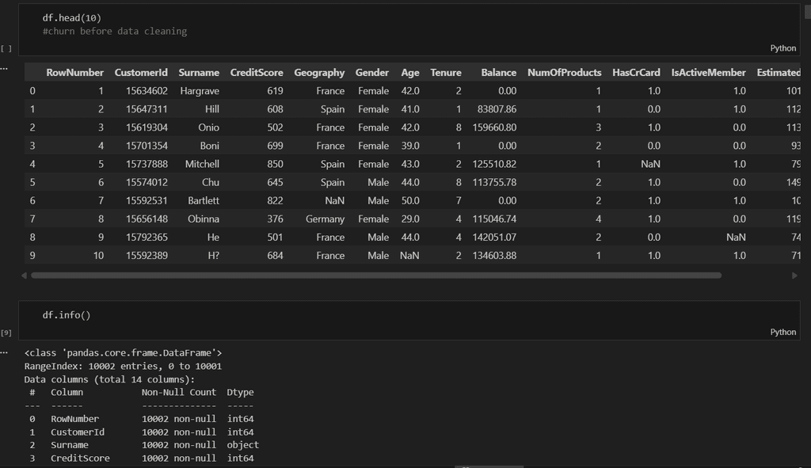Click the empty execution count of df.head cell
This screenshot has width=811, height=468.
pos(6,49)
